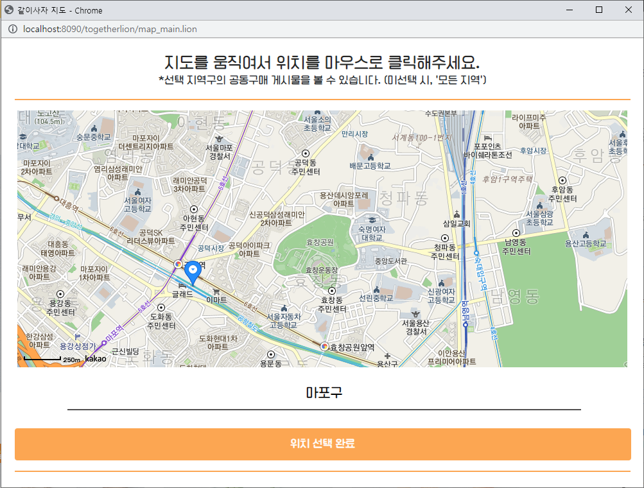Viewport: 644px width, 488px height.
Task: Click the 염리삼성래미안 아파트 label
Action: [118, 173]
